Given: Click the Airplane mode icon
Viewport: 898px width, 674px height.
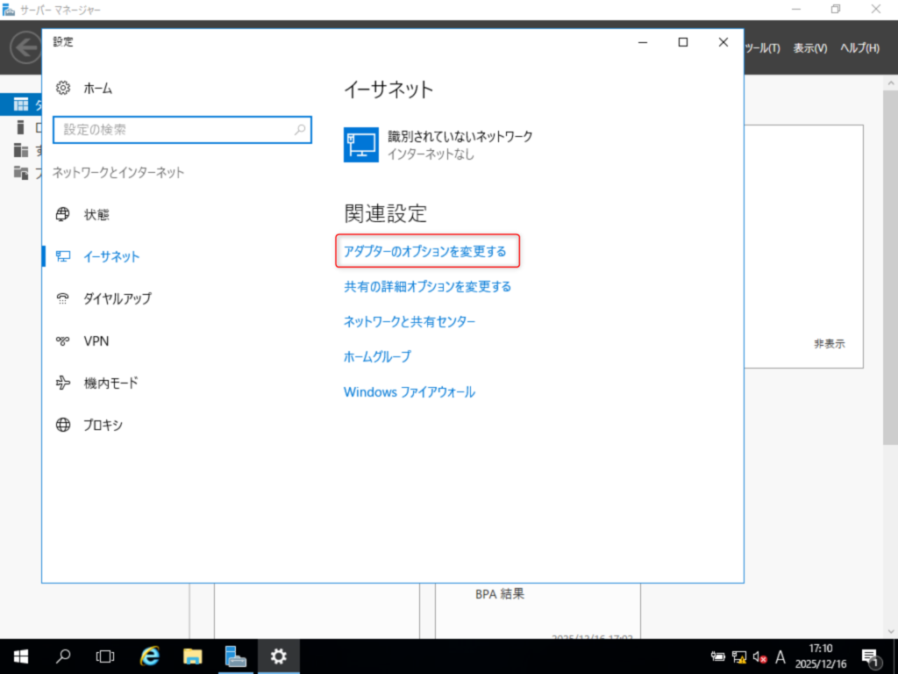Looking at the screenshot, I should coord(62,383).
